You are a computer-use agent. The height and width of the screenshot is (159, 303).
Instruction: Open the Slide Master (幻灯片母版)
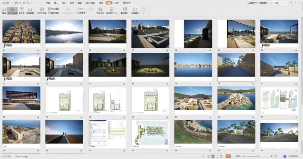(42, 11)
